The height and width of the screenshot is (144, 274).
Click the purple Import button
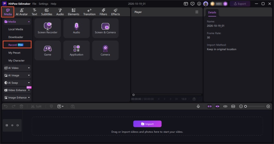(147, 124)
